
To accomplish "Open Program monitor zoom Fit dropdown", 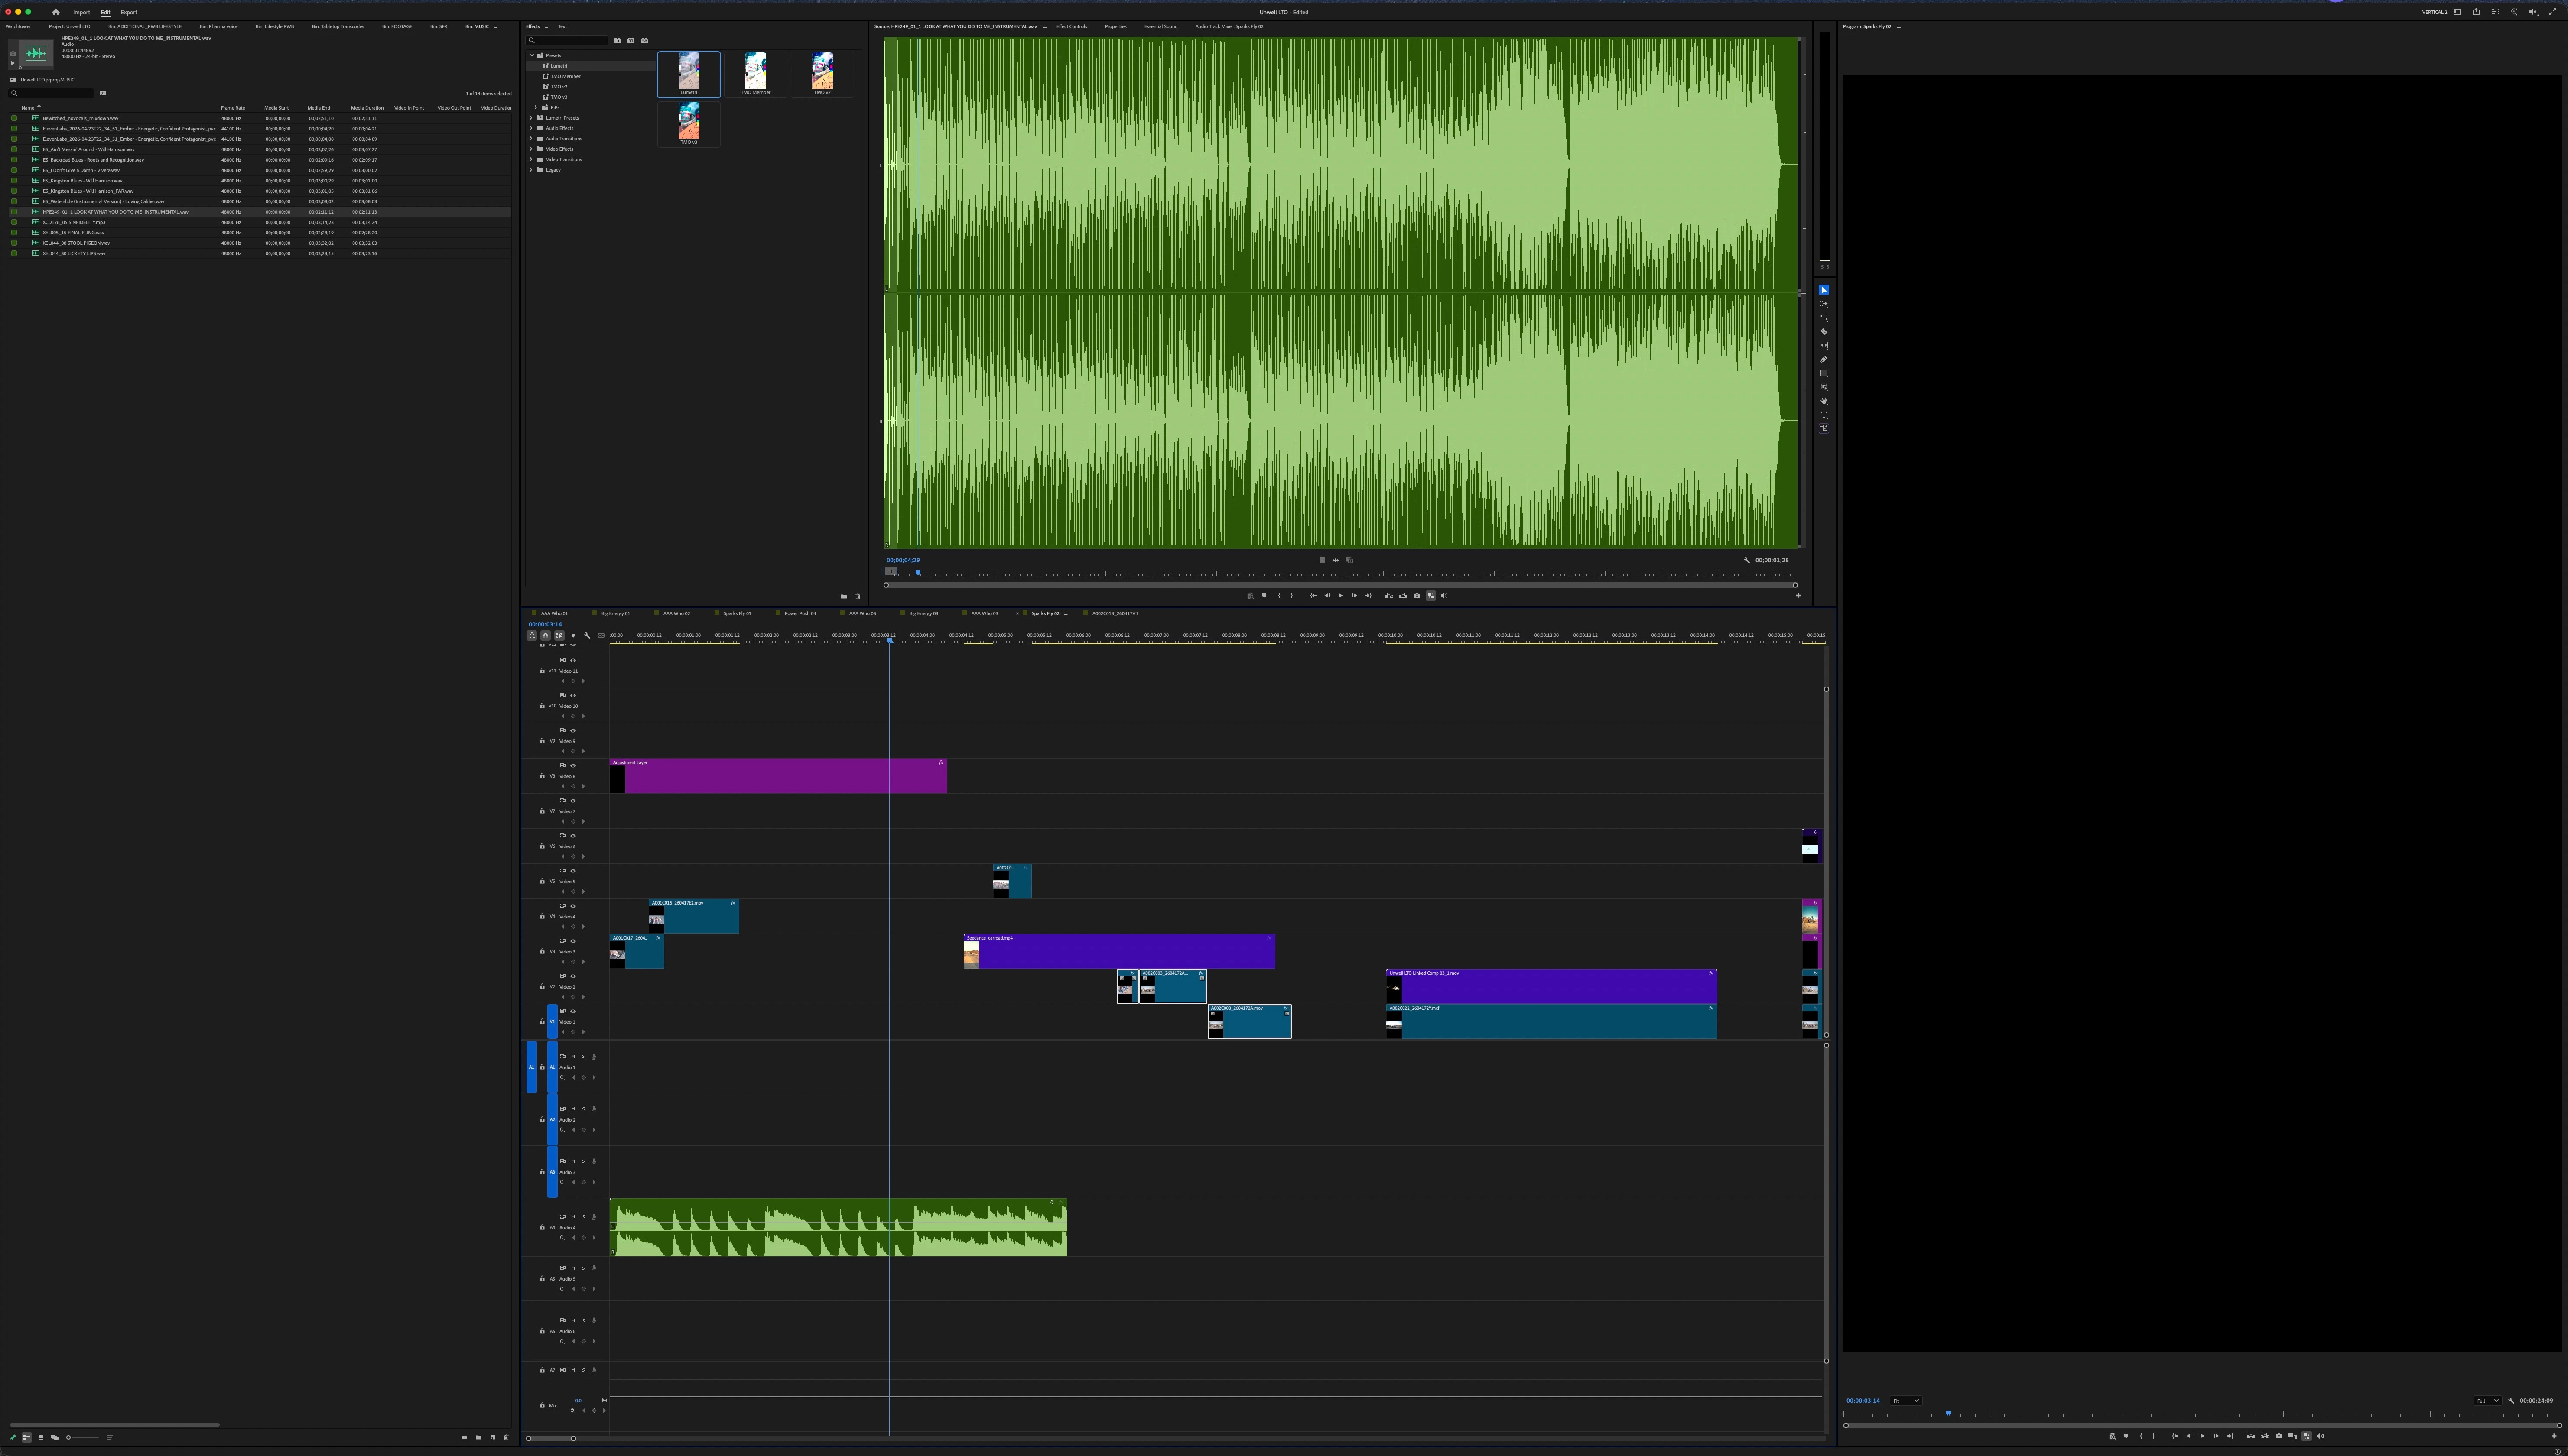I will coord(1905,1401).
